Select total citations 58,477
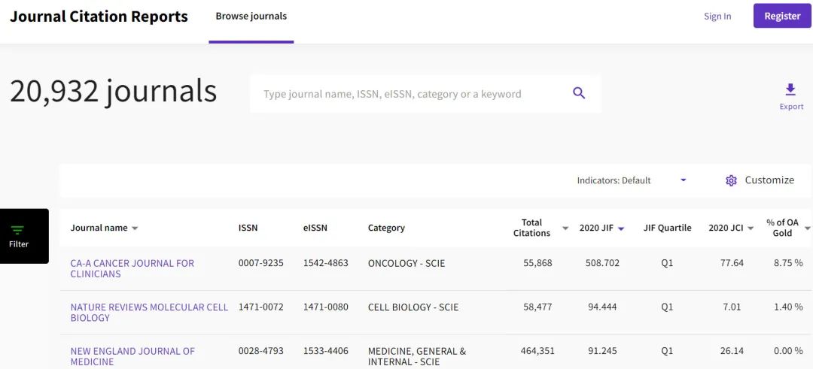813x369 pixels. point(537,307)
